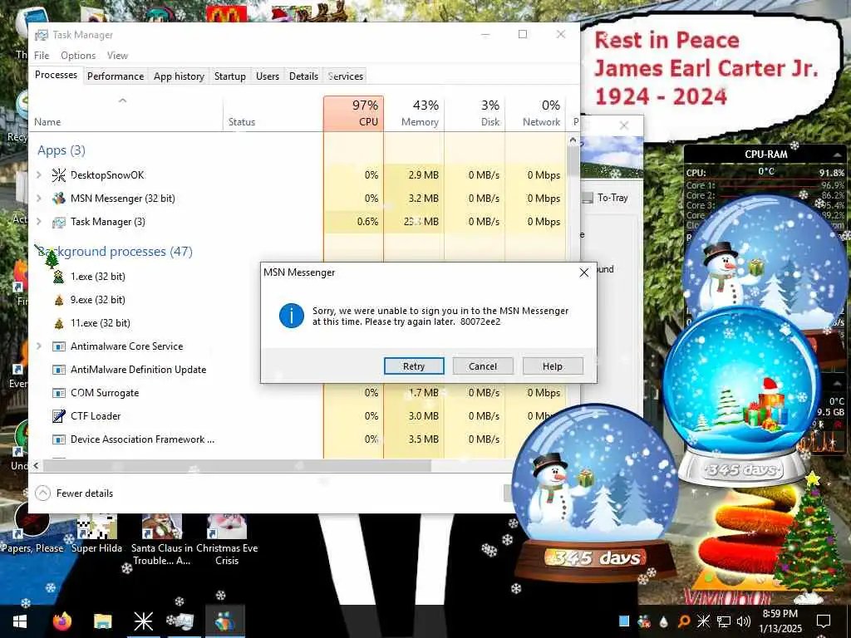Click Retry in the MSN Messenger dialog

point(414,366)
